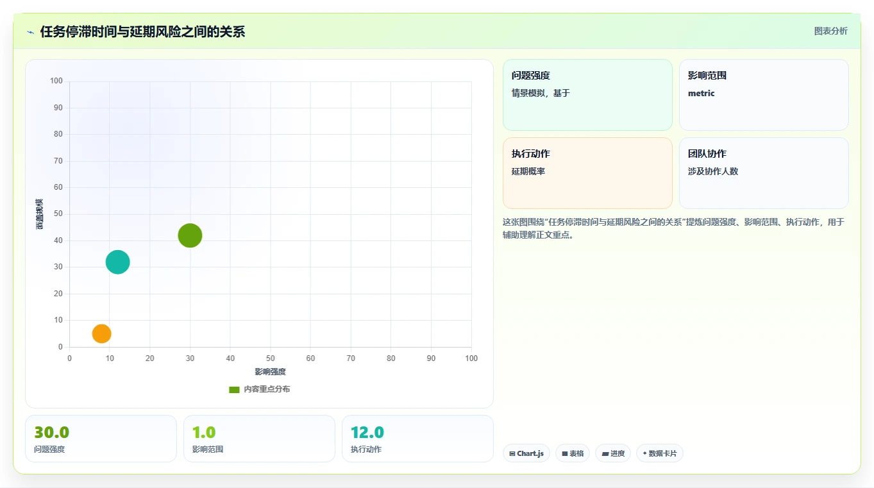
Task: Click the 30.0 问题强度 stat card
Action: [101, 439]
